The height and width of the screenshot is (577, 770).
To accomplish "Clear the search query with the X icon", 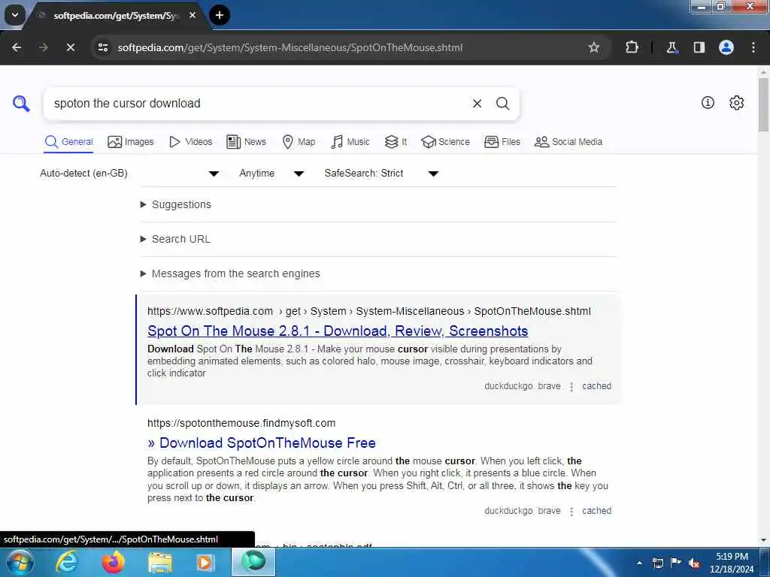I will 477,104.
